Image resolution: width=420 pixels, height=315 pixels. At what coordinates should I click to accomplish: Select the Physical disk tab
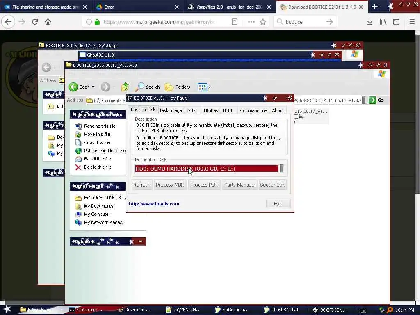point(143,110)
